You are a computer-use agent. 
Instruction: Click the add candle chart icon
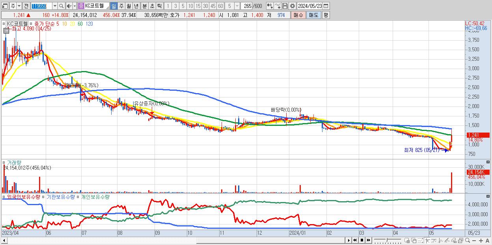coord(270,6)
